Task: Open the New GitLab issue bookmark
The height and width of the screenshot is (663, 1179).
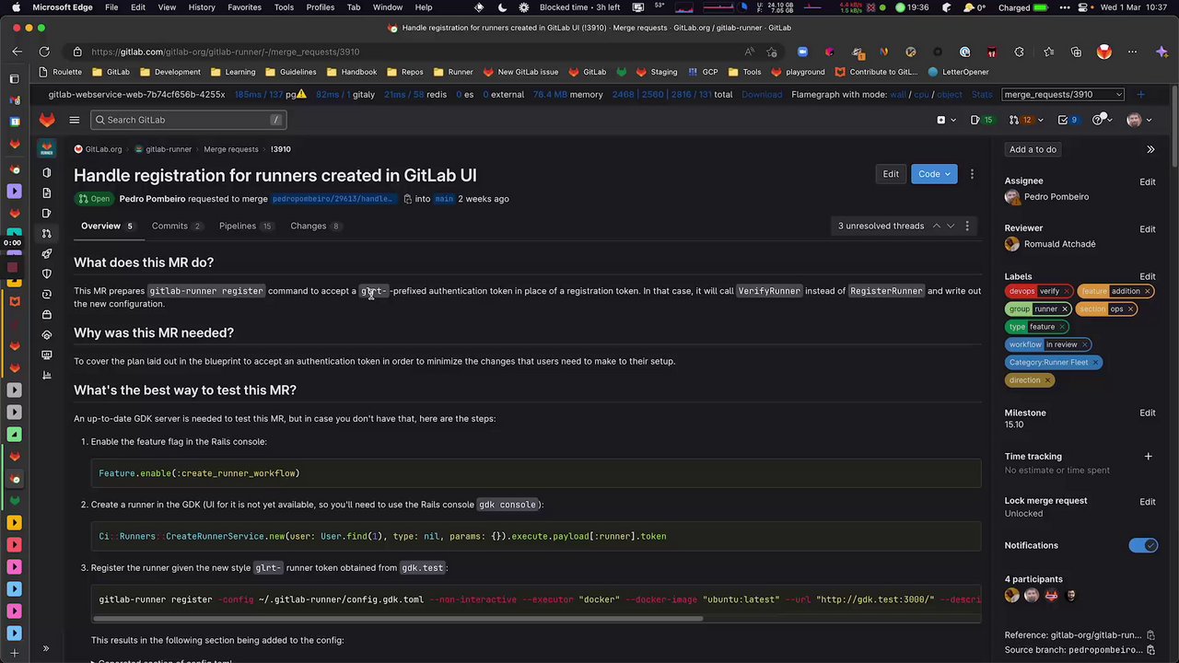Action: (521, 72)
